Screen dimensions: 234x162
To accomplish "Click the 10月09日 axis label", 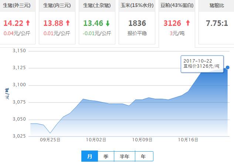I will [x=142, y=140].
